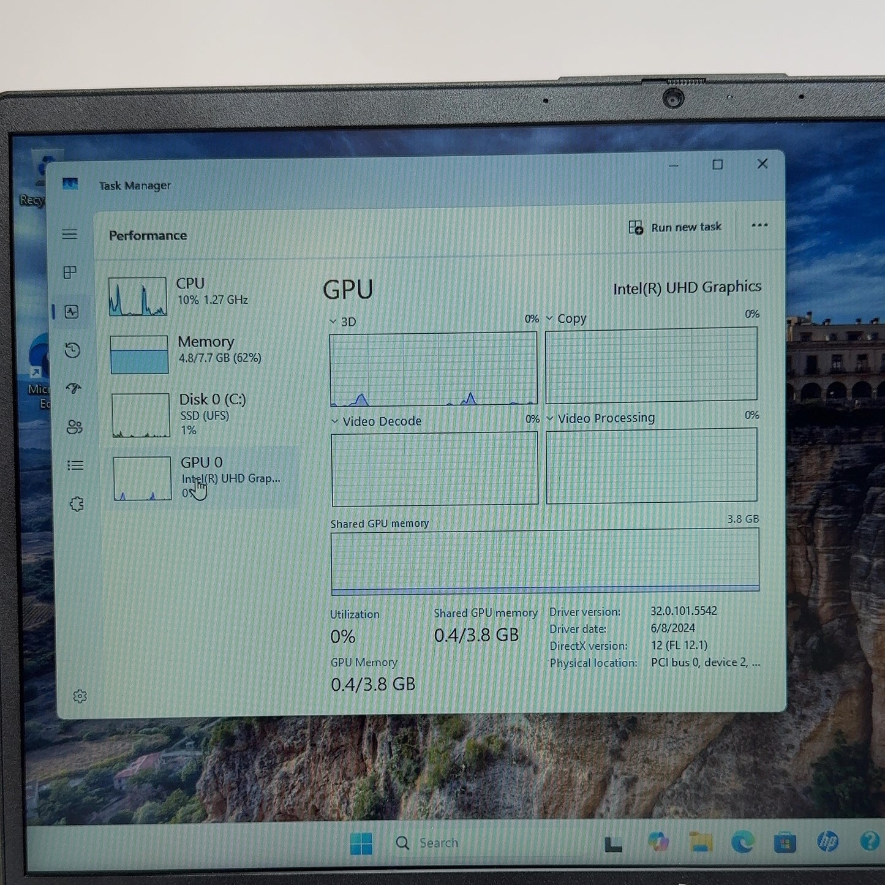Image resolution: width=885 pixels, height=885 pixels.
Task: Open the Startup apps page icon
Action: 73,388
